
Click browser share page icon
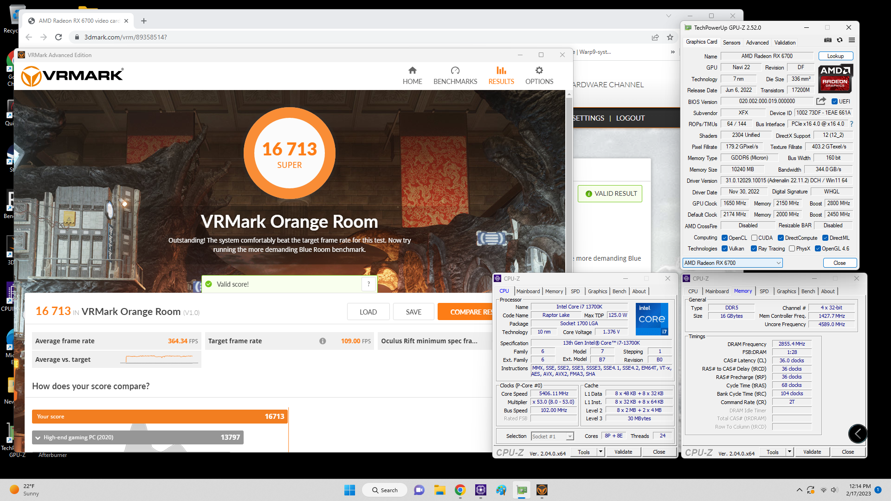click(655, 37)
